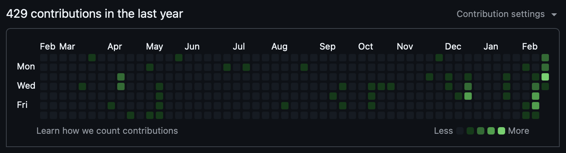Click the Mon weekday label
Image resolution: width=566 pixels, height=153 pixels.
tap(26, 67)
